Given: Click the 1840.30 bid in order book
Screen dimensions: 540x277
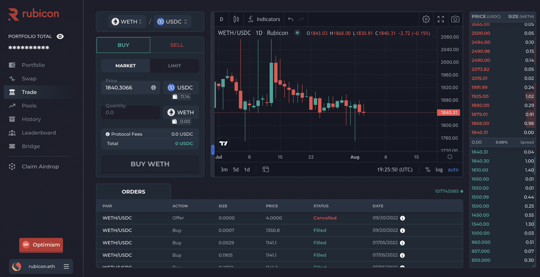Looking at the screenshot, I should (503, 161).
